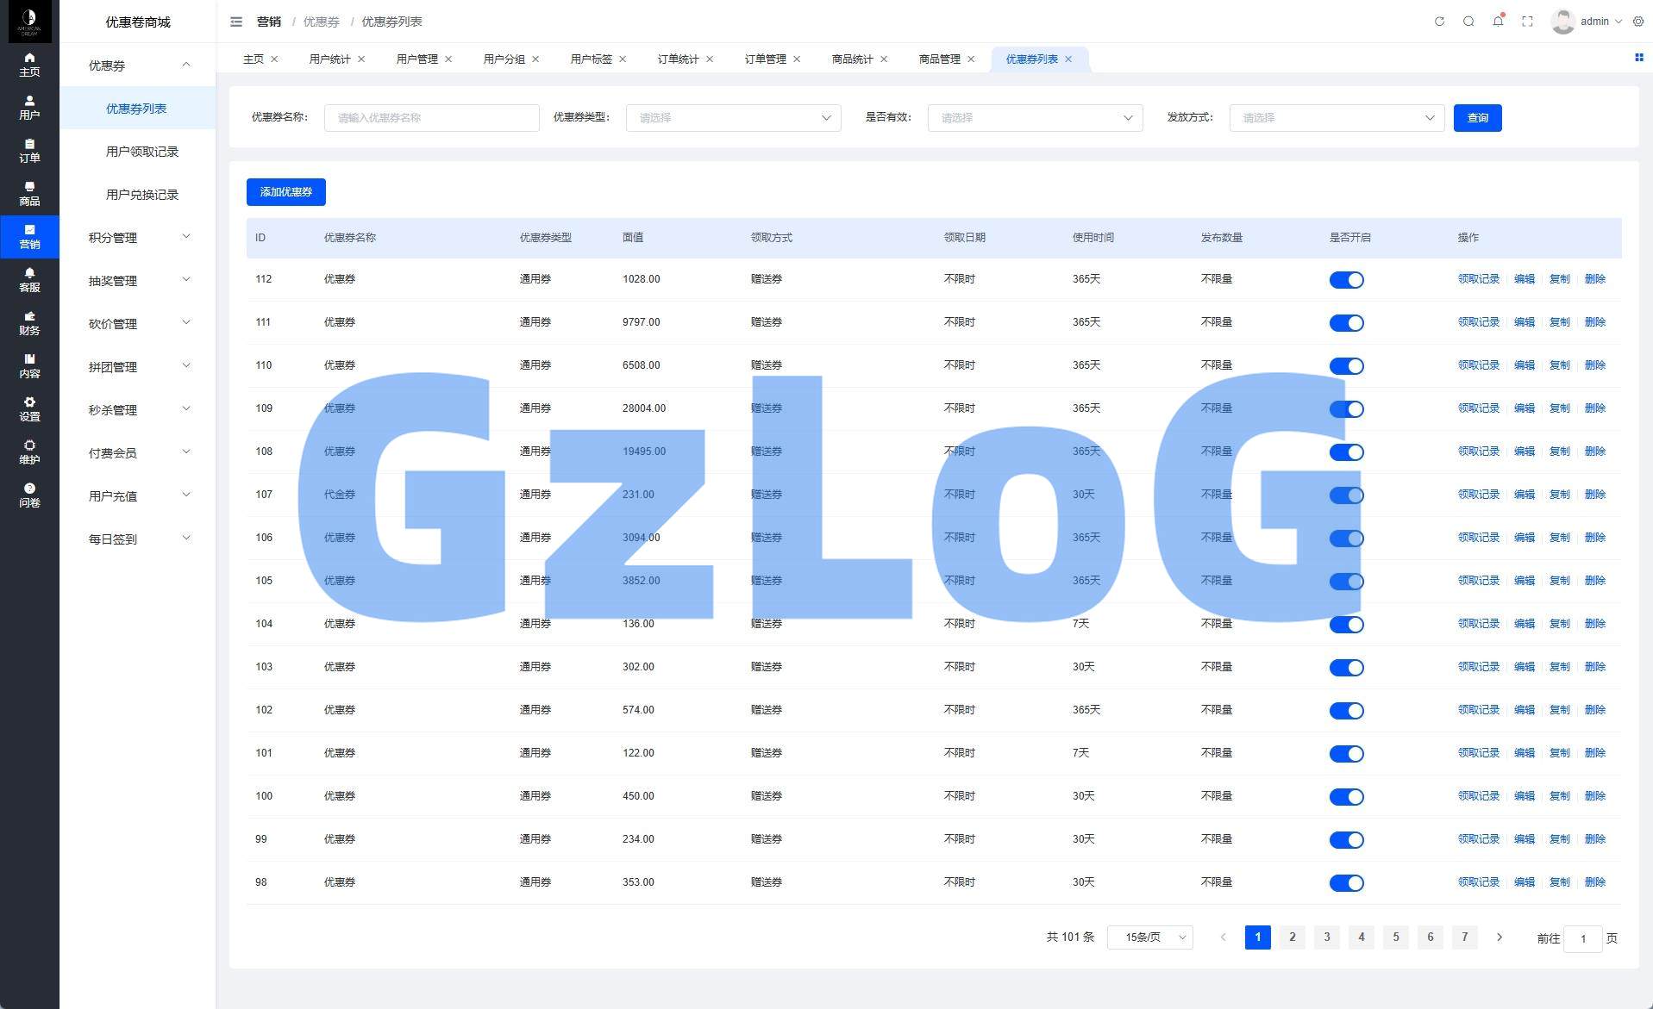Expand the 积分管理 menu group

click(138, 238)
